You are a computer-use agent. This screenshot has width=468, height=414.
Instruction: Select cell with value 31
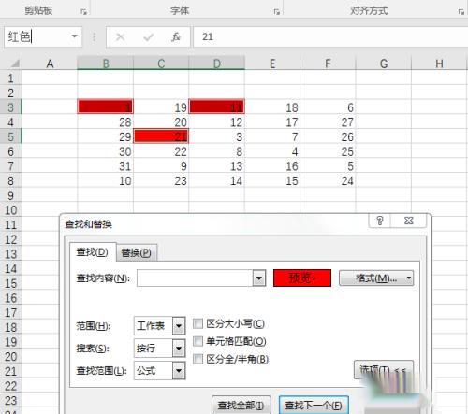106,166
